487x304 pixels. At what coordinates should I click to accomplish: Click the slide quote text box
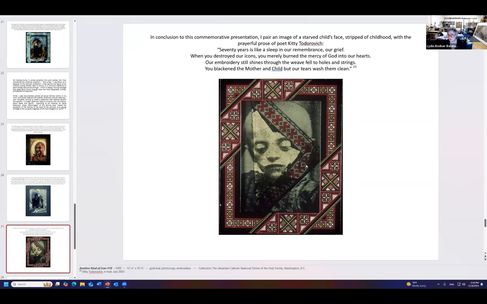pyautogui.click(x=281, y=53)
